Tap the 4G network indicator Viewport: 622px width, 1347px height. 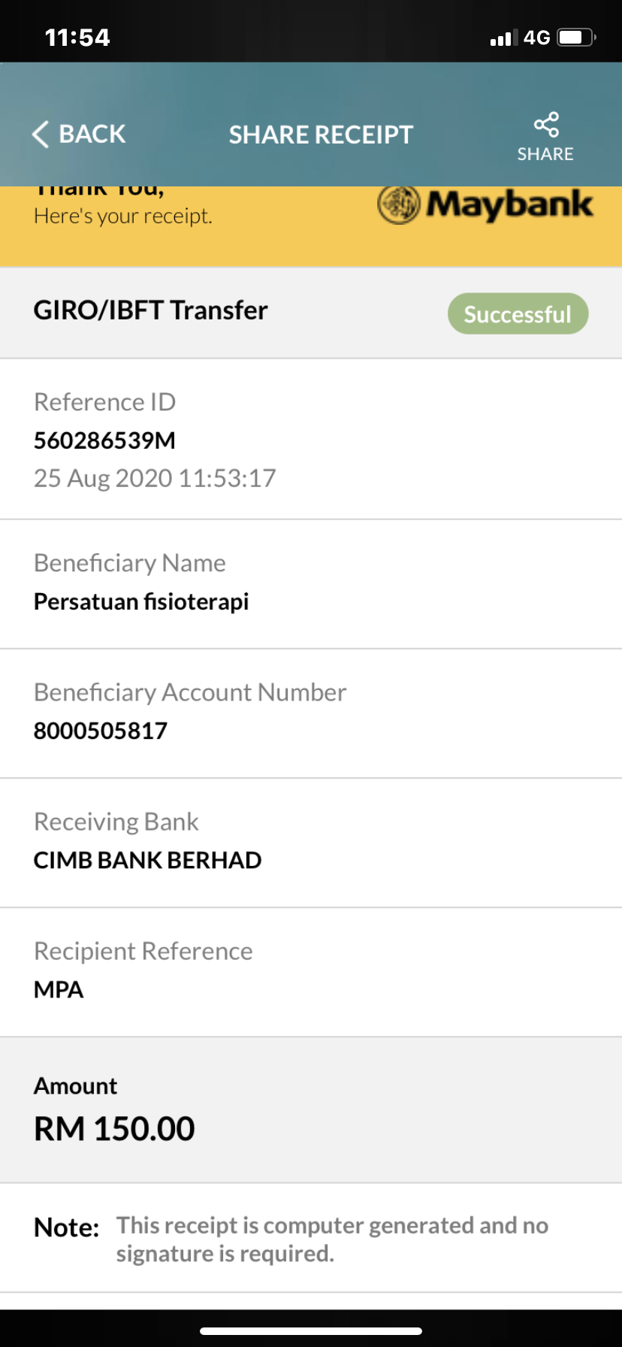(x=537, y=38)
